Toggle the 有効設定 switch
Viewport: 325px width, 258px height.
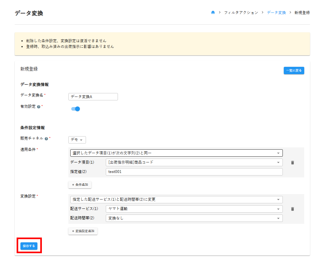[x=75, y=109]
